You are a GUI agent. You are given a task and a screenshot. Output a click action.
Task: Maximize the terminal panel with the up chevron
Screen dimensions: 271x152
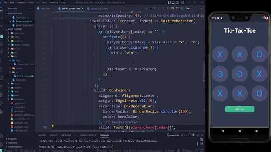coord(198,135)
